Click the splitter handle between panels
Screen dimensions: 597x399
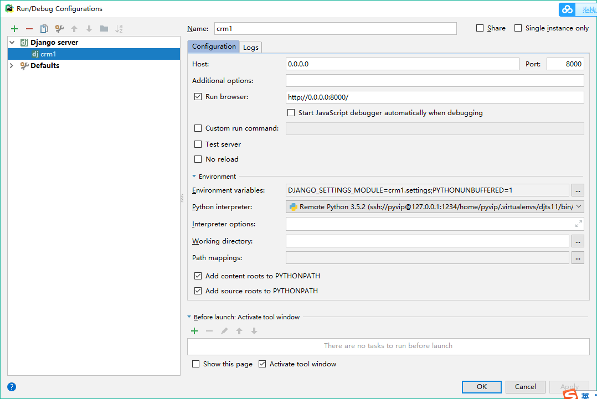182,198
